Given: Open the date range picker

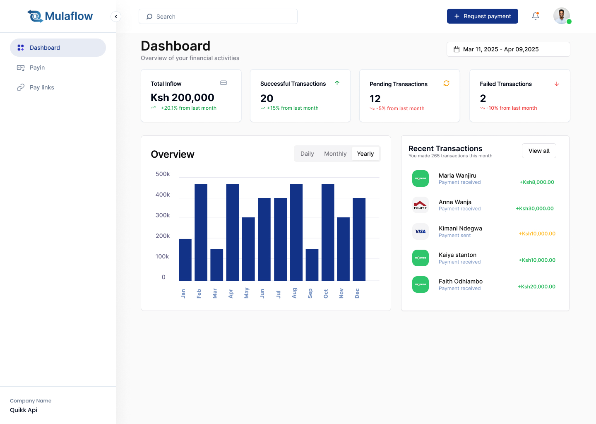Looking at the screenshot, I should pos(508,49).
